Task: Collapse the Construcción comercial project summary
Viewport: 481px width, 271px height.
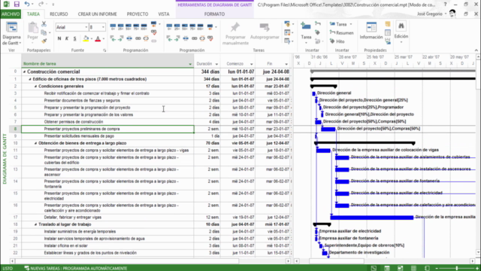Action: (x=24, y=72)
